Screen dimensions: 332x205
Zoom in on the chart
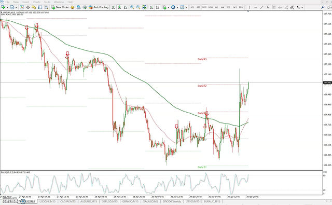click(132, 7)
